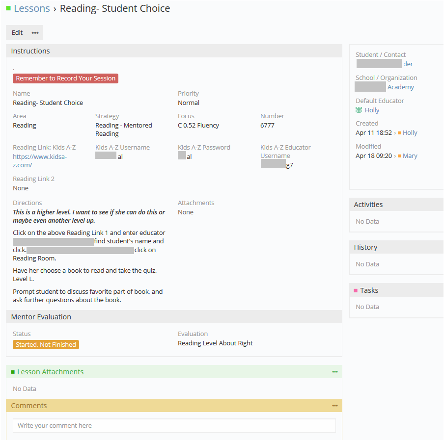Click the Default Educator avatar icon
Image resolution: width=444 pixels, height=440 pixels.
(359, 110)
